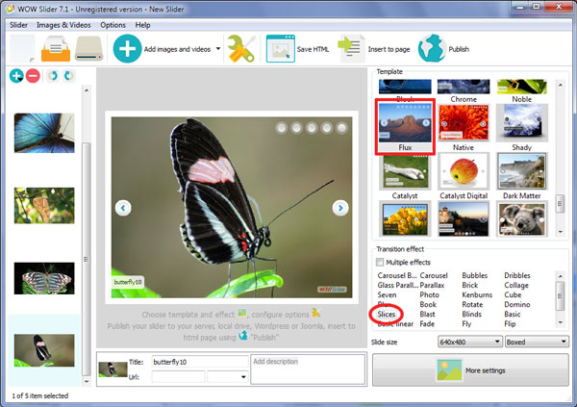
Task: Select the Noble template
Action: [x=522, y=91]
